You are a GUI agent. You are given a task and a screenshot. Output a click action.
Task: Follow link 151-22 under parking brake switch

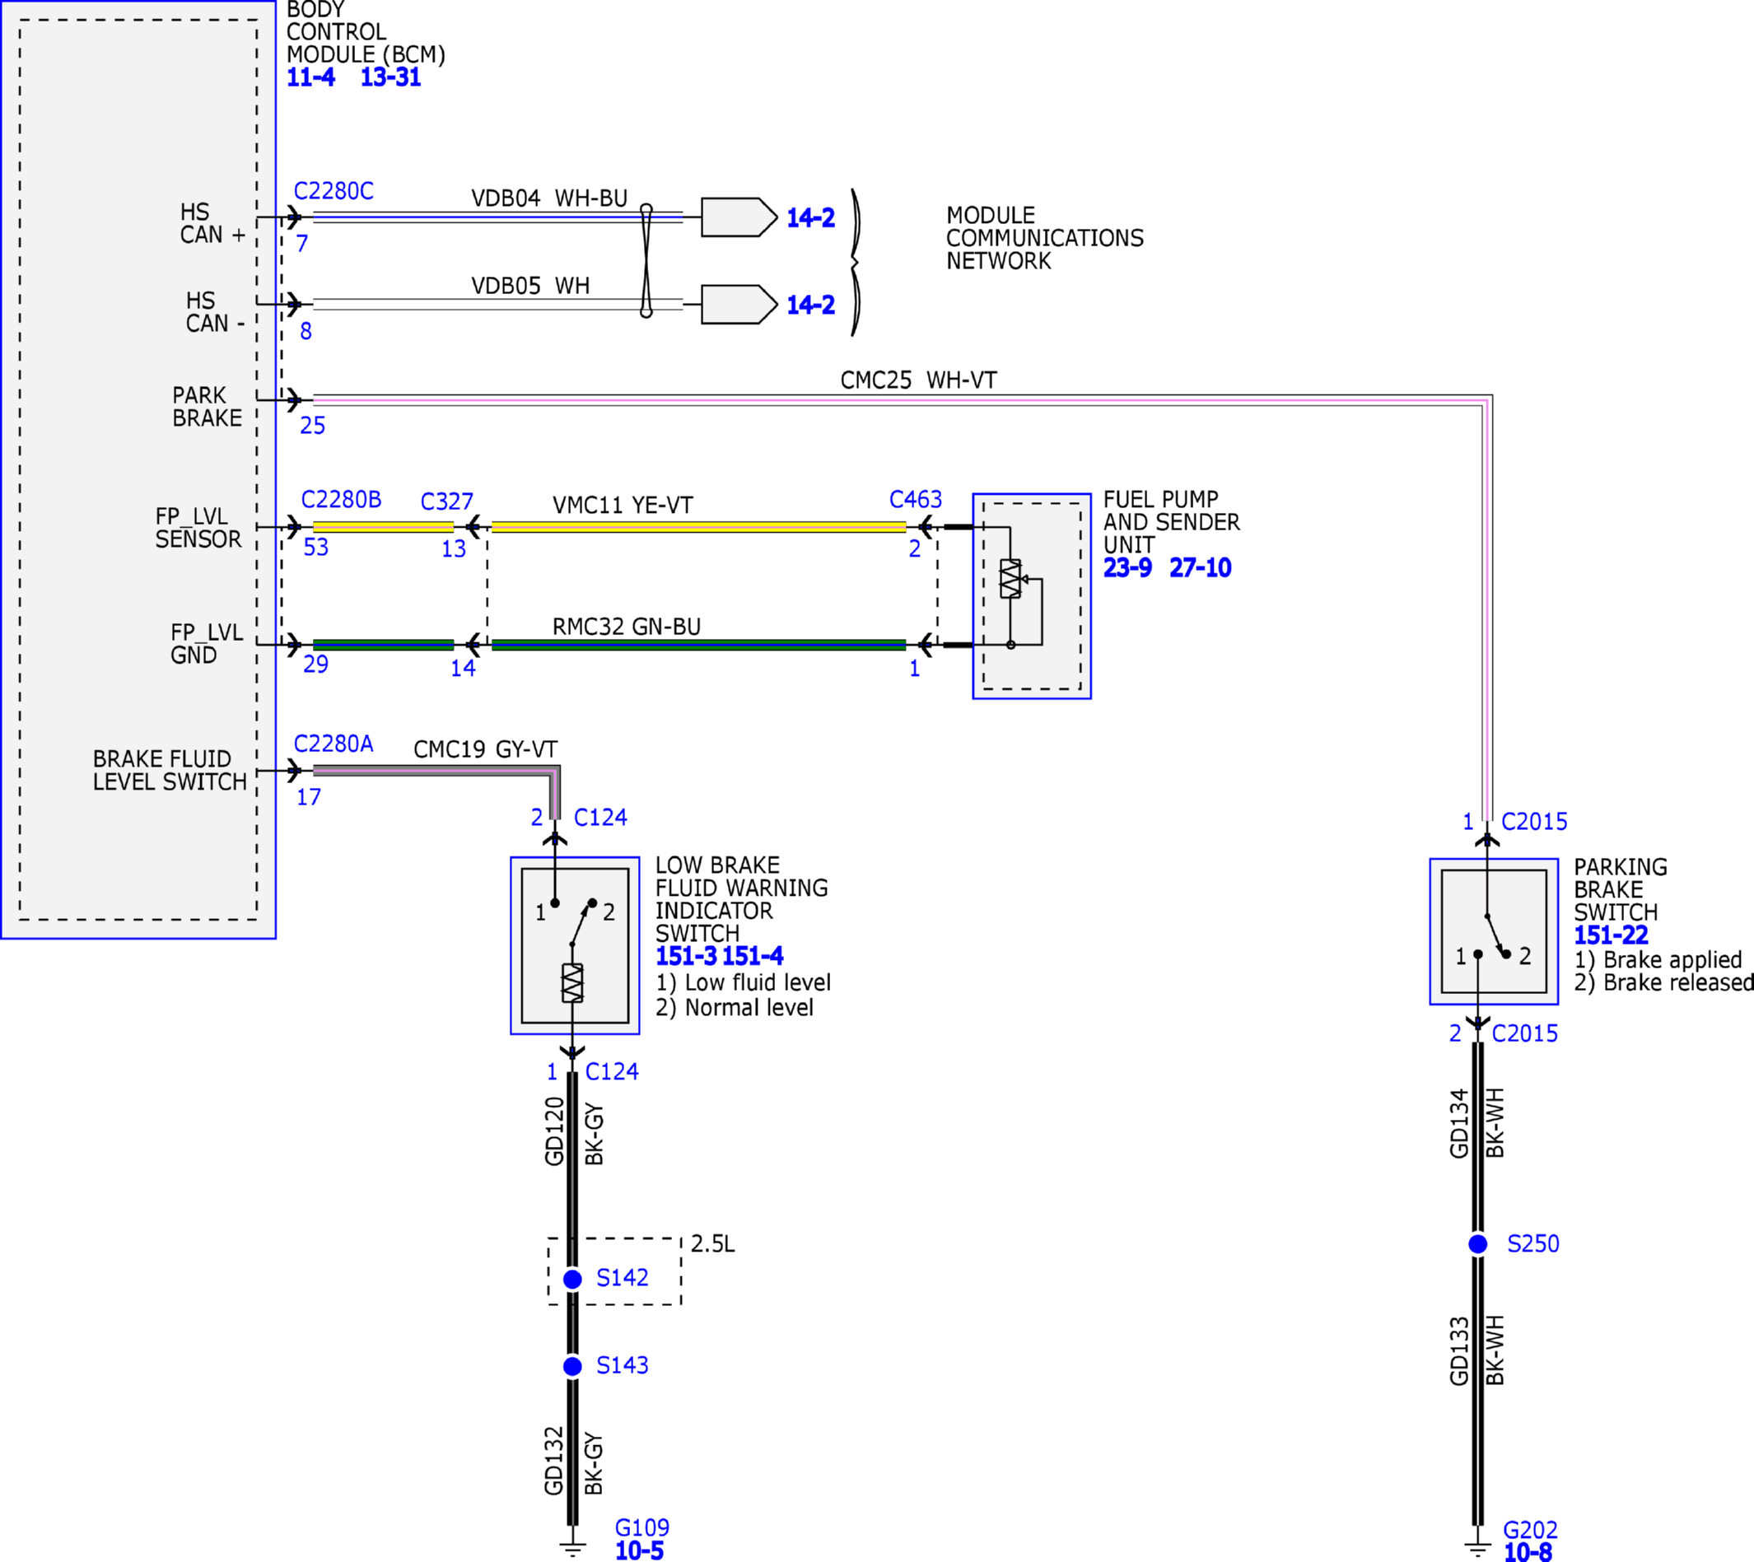click(x=1611, y=935)
